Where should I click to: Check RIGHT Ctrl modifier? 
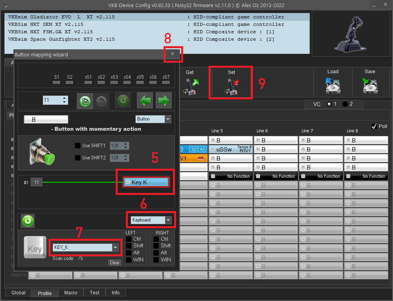click(156, 239)
